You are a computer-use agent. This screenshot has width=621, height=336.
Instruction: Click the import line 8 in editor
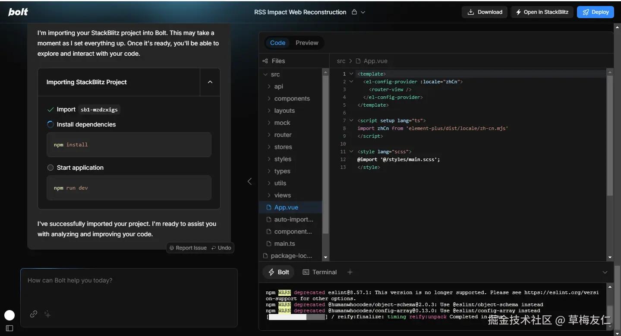tap(433, 128)
